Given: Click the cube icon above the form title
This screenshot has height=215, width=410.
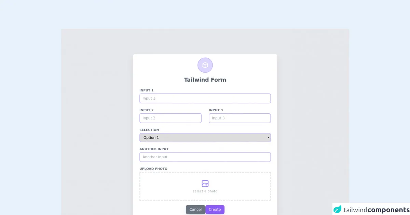Looking at the screenshot, I should (x=205, y=65).
